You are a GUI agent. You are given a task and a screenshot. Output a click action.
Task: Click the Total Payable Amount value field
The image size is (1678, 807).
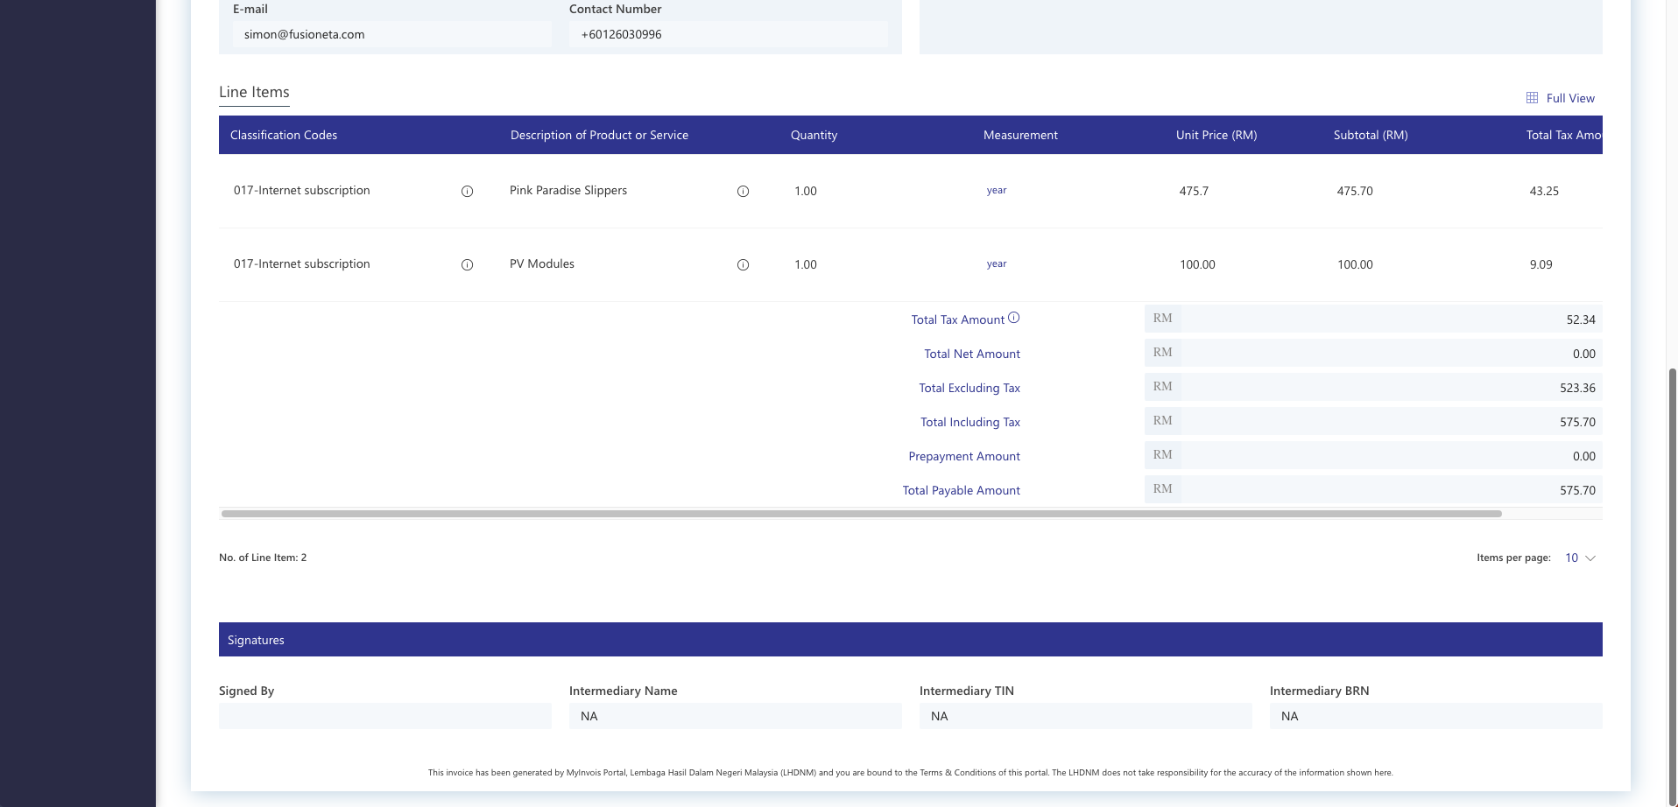coord(1389,490)
